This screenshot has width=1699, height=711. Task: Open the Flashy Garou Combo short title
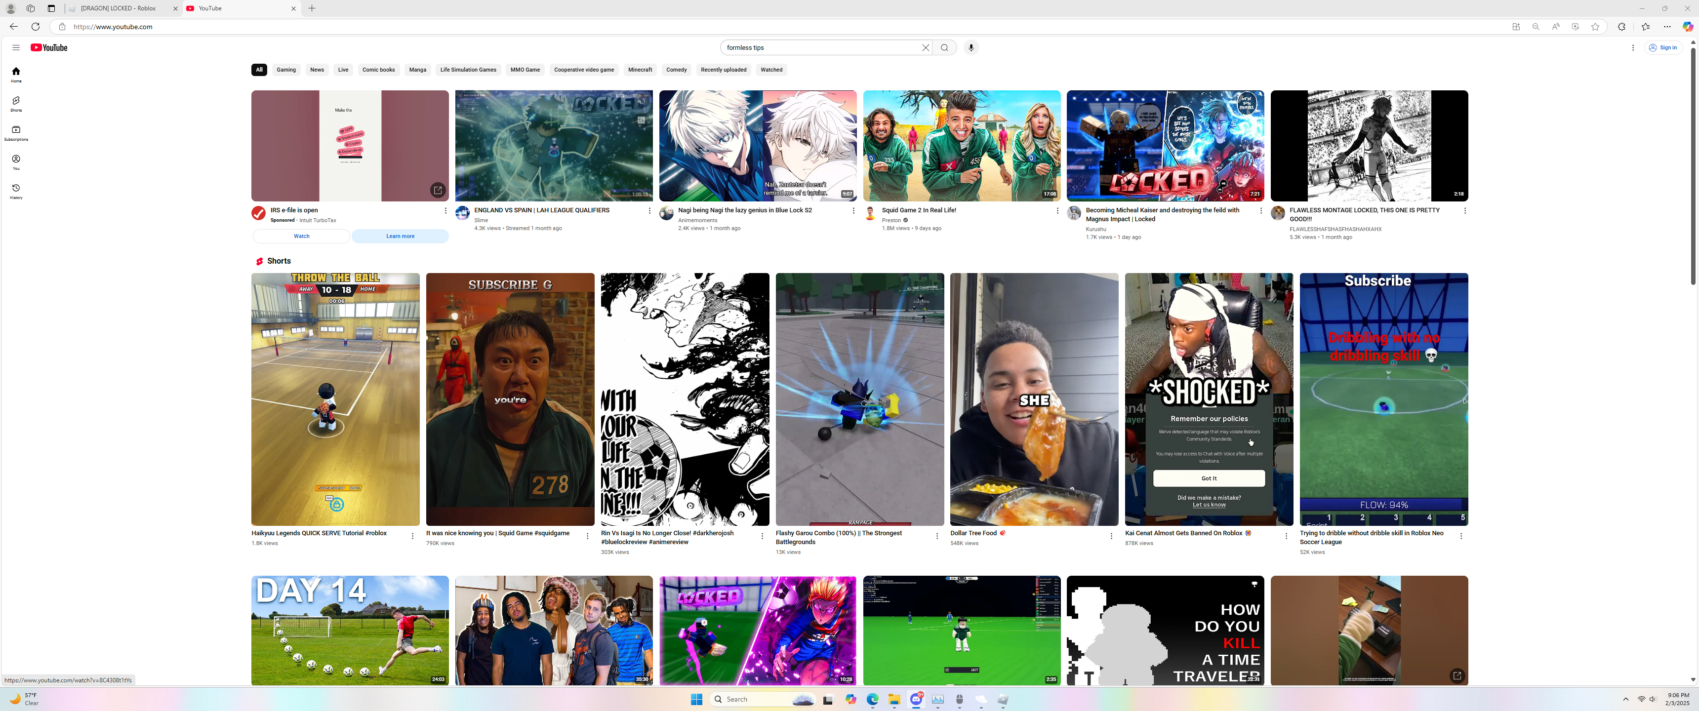839,538
